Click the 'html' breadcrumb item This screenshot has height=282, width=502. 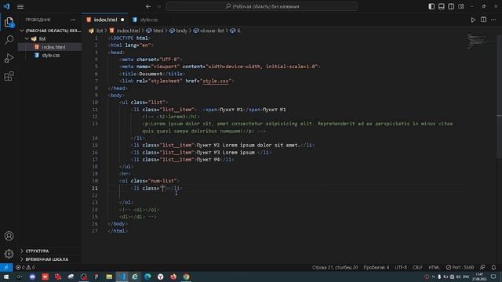[x=158, y=31]
